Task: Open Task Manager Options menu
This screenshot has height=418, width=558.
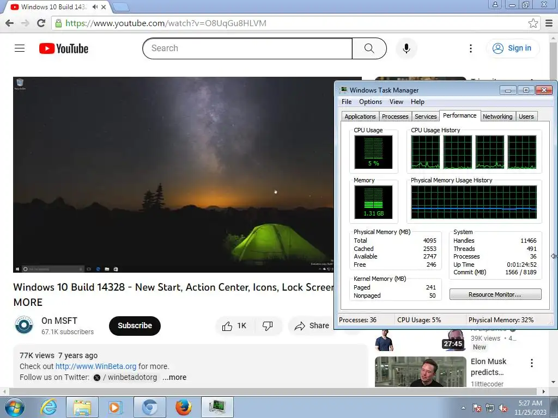Action: pyautogui.click(x=371, y=102)
